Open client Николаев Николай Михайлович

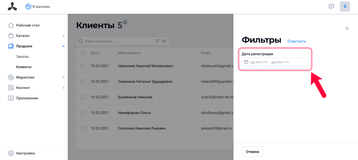(146, 66)
